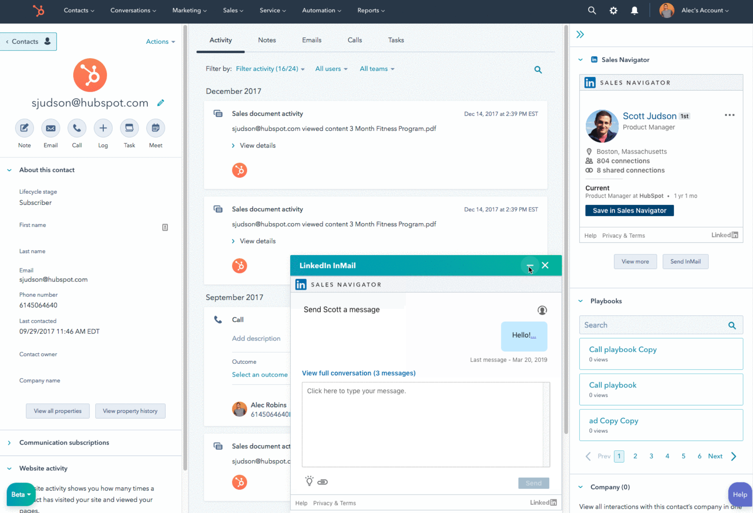Click the InMail lightbulb tips icon
Image resolution: width=753 pixels, height=513 pixels.
(309, 481)
